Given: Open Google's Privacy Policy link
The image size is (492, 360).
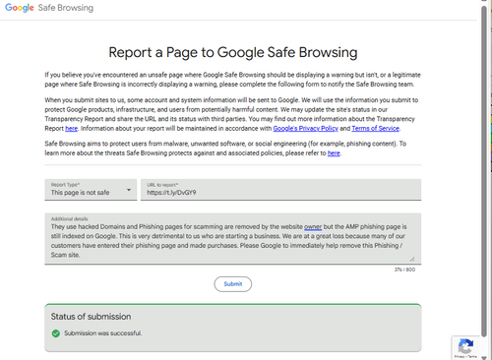Looking at the screenshot, I should coord(305,128).
